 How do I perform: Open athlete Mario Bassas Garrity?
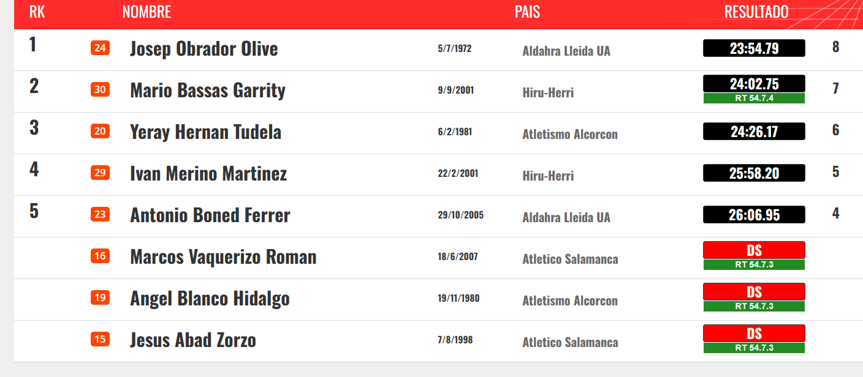[208, 91]
